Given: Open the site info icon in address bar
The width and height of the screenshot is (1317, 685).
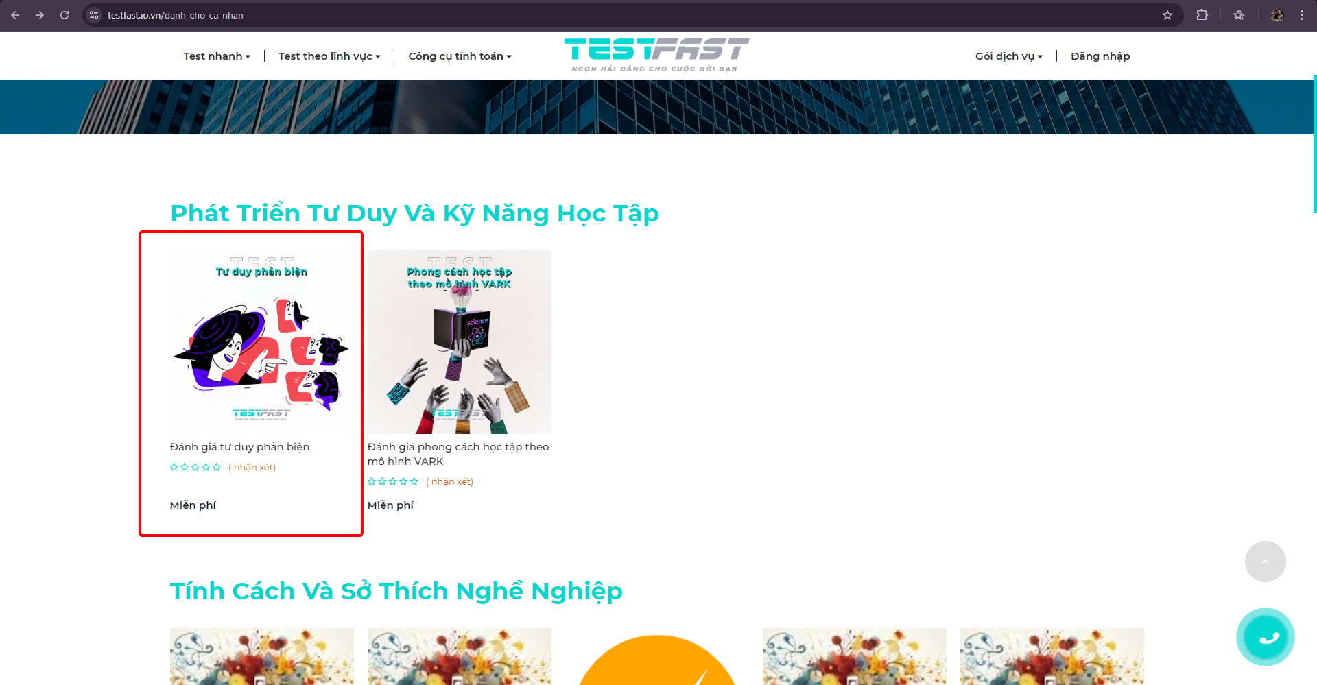Looking at the screenshot, I should [94, 15].
